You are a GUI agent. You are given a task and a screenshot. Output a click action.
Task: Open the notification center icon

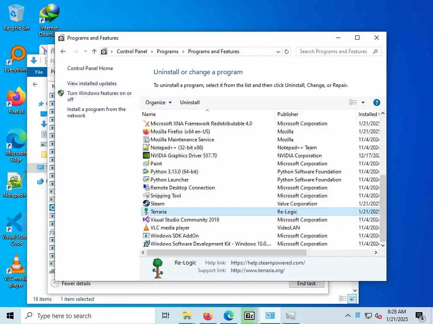point(419,316)
